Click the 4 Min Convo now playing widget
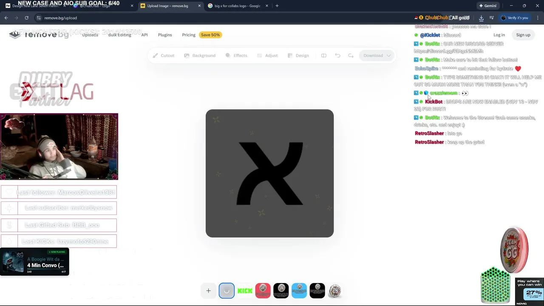This screenshot has width=544, height=306. click(x=34, y=262)
